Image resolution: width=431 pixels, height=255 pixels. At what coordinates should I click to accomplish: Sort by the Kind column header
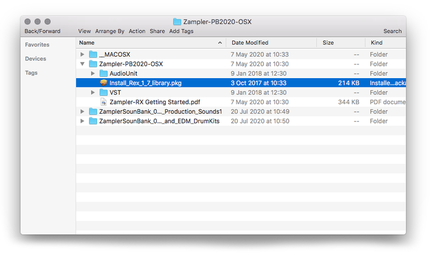(377, 43)
